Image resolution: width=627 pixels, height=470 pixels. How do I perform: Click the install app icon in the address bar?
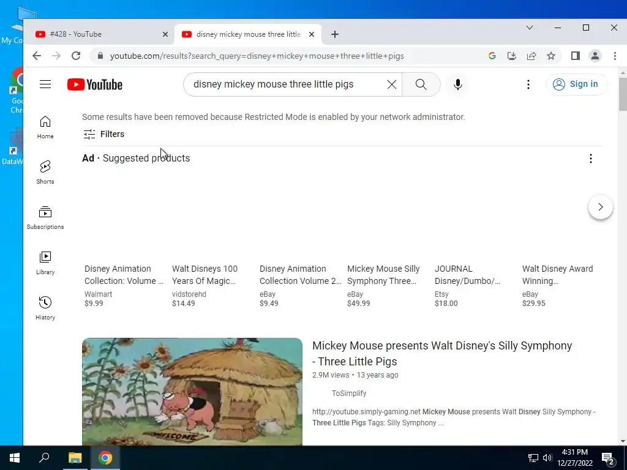point(512,56)
